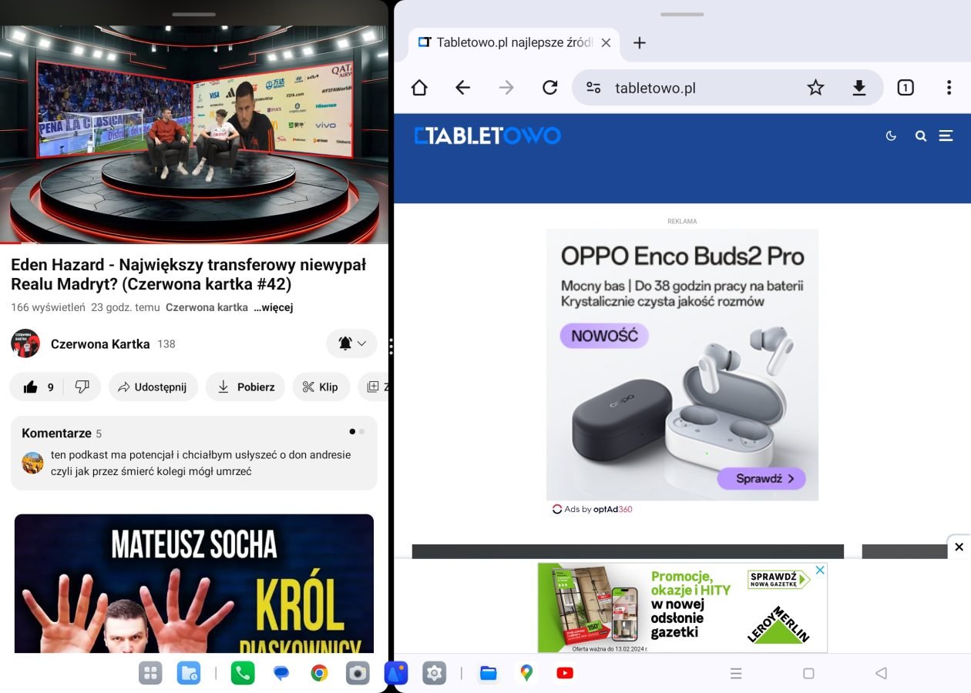Launch Google Maps from taskbar

pos(526,674)
